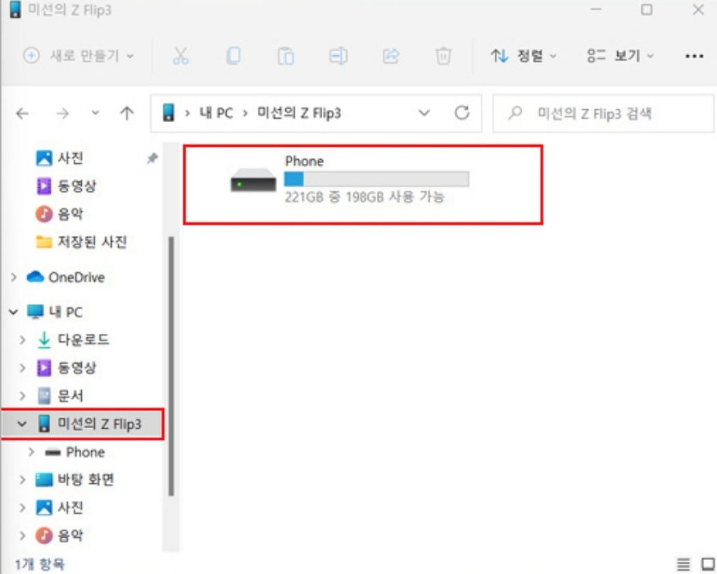
Task: Open the 새로 만들기 (New) menu
Action: pos(79,56)
